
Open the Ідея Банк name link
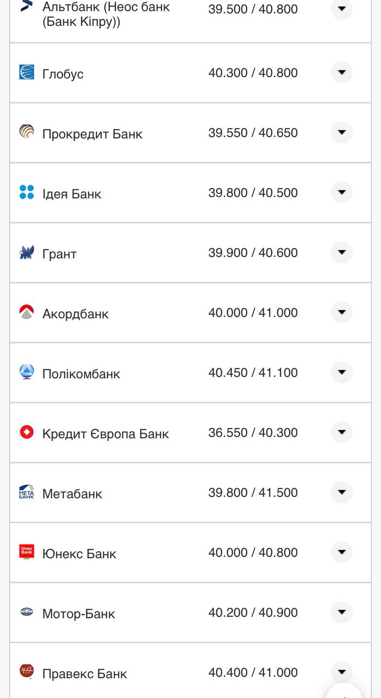click(72, 194)
